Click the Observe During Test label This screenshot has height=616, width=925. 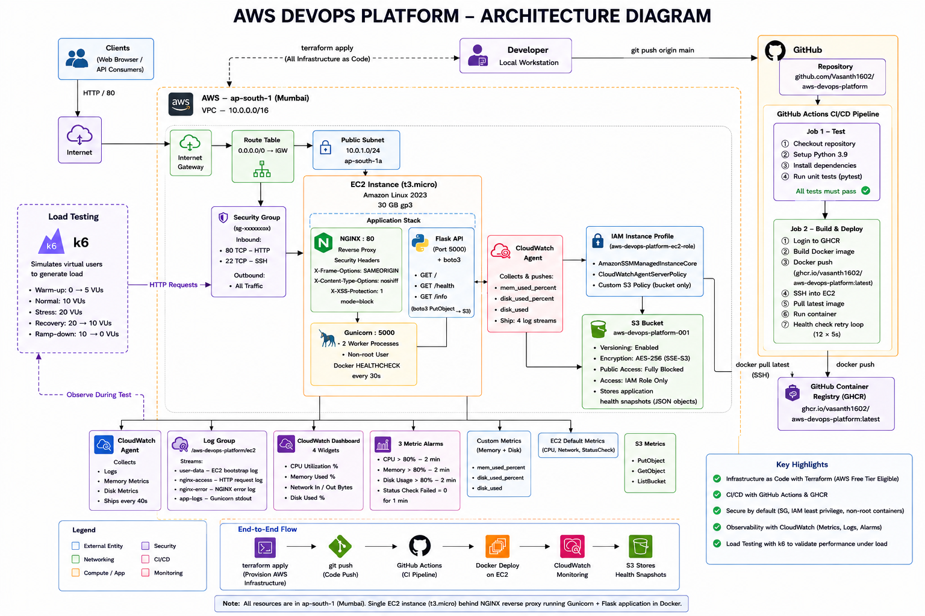click(x=99, y=395)
